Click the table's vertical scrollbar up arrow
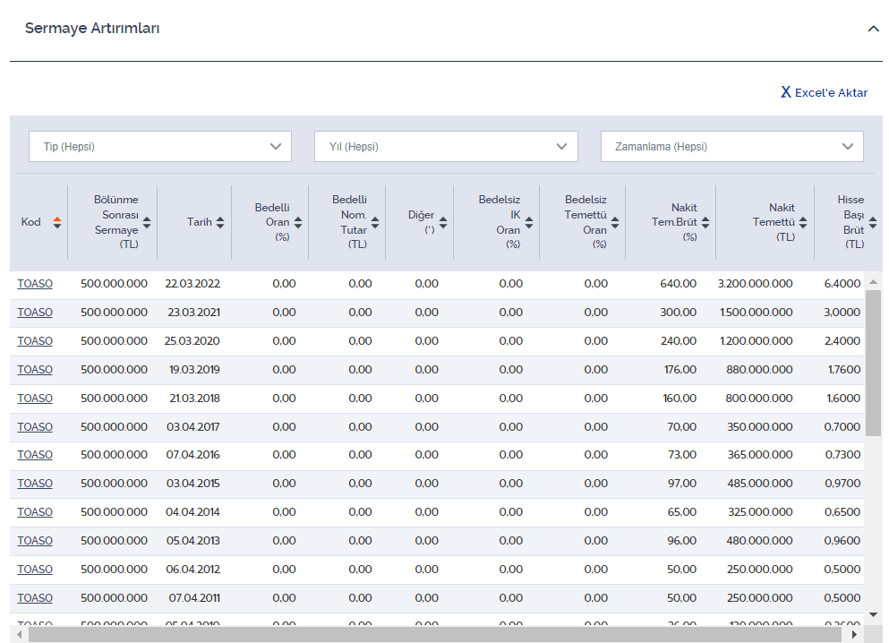This screenshot has width=889, height=643. pos(873,282)
